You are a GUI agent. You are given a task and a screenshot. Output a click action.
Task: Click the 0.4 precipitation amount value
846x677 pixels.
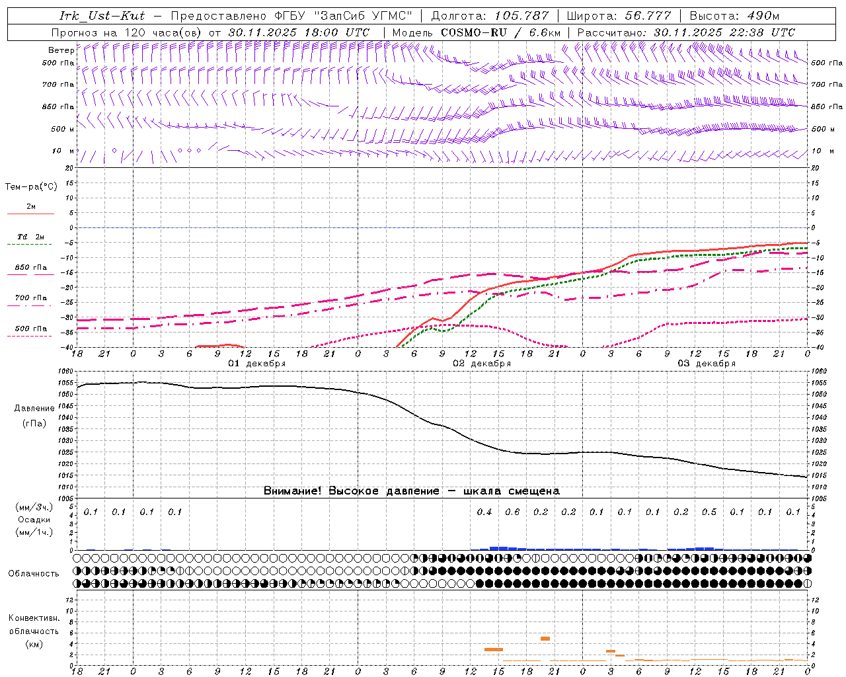coord(484,512)
